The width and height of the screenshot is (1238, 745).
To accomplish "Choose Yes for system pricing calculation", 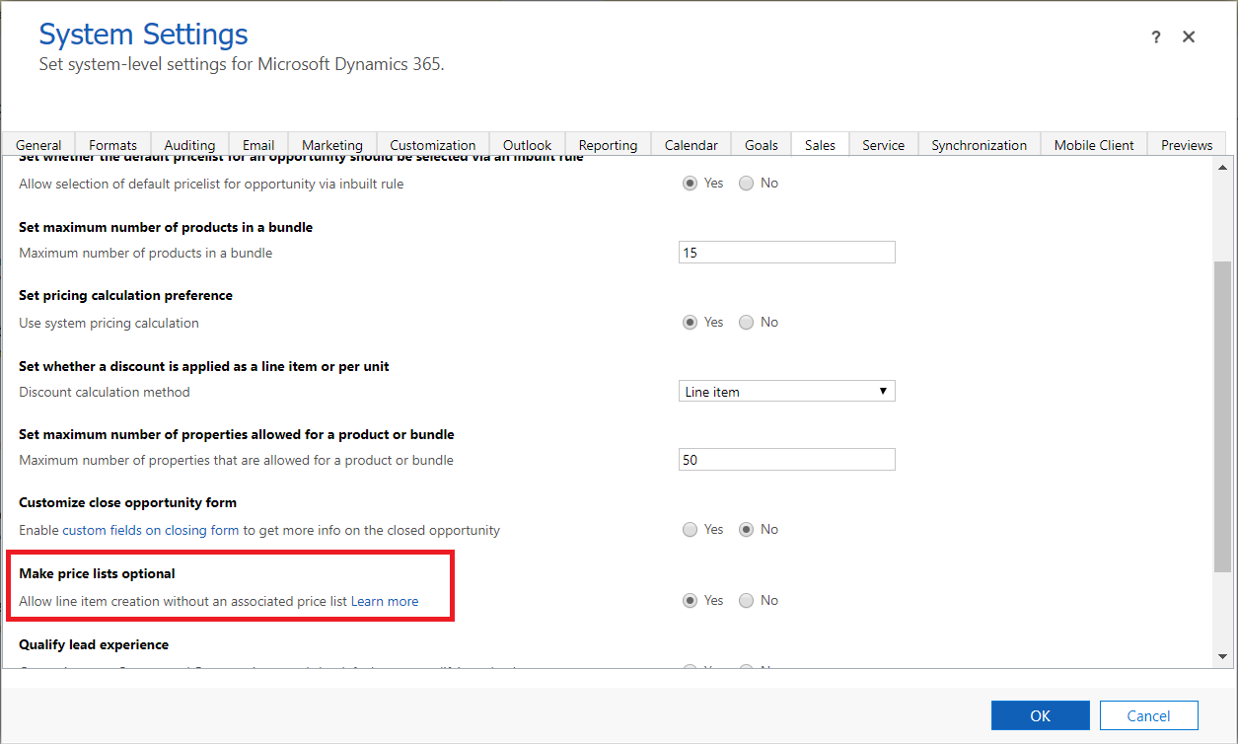I will tap(691, 323).
